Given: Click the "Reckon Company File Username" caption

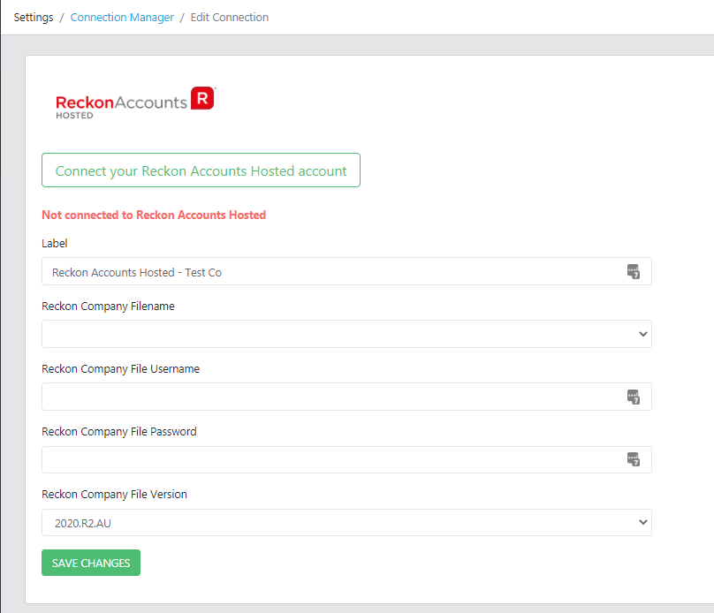Looking at the screenshot, I should tap(120, 369).
